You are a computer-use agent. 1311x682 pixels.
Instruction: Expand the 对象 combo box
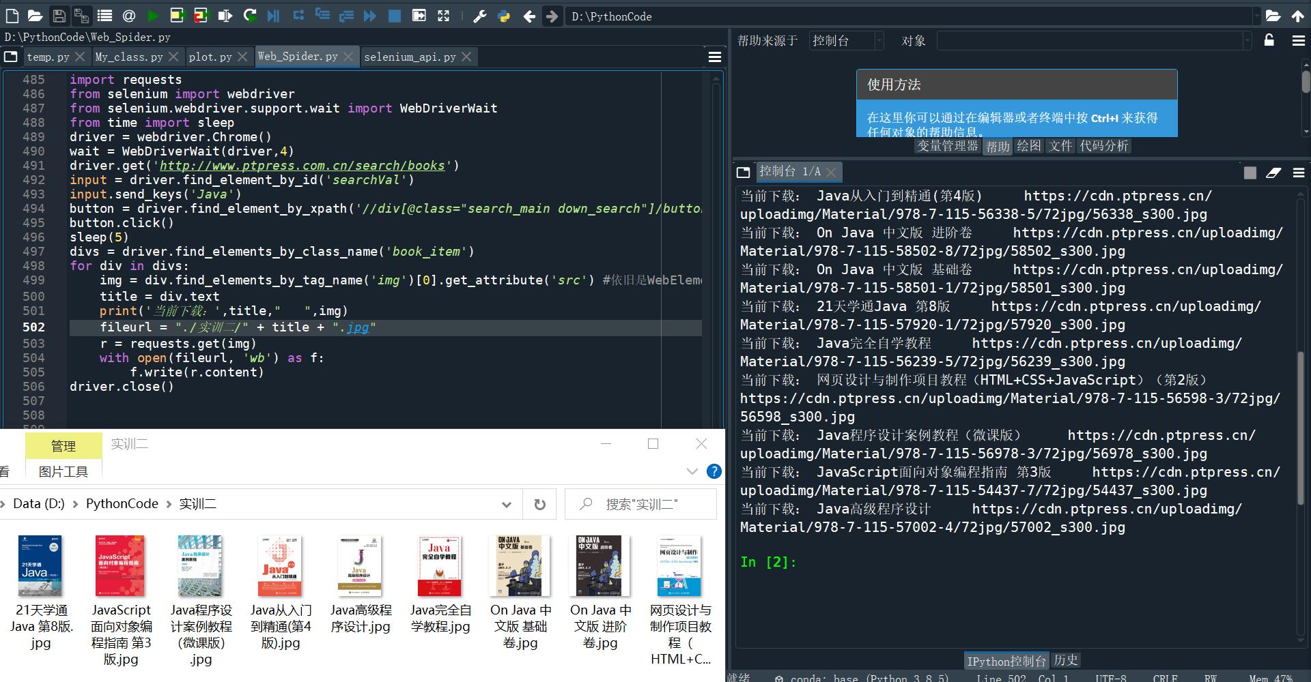coord(1247,41)
